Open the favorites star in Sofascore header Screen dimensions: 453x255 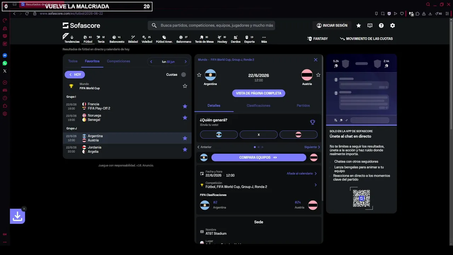click(359, 25)
